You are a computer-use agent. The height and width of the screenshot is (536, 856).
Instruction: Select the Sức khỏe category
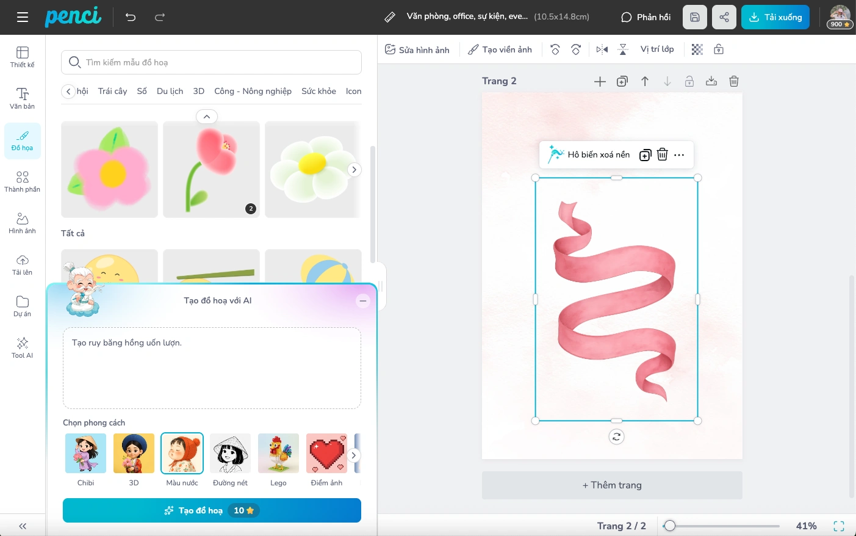[318, 91]
